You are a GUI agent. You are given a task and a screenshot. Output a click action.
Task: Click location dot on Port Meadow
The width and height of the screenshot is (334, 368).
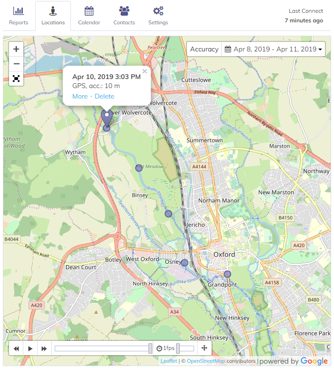139,168
